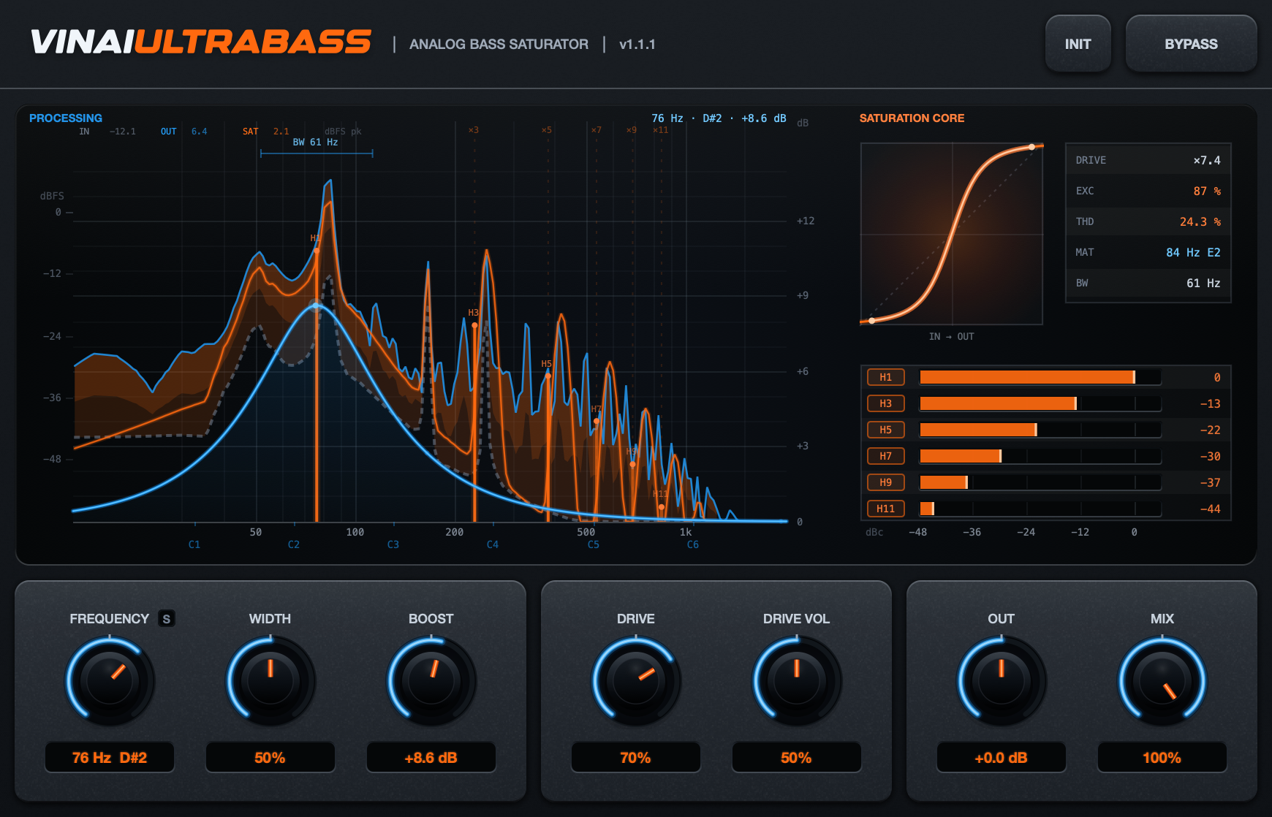
Task: Click the H11 value −44 readout
Action: (x=1211, y=509)
